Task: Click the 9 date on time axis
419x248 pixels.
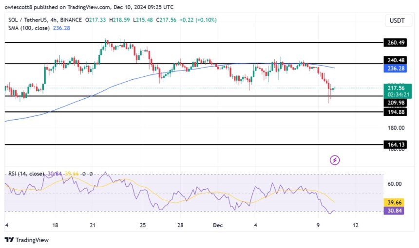Action: pyautogui.click(x=318, y=225)
